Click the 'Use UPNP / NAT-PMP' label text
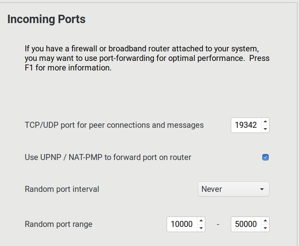Viewport: 299px width, 246px height. [108, 157]
